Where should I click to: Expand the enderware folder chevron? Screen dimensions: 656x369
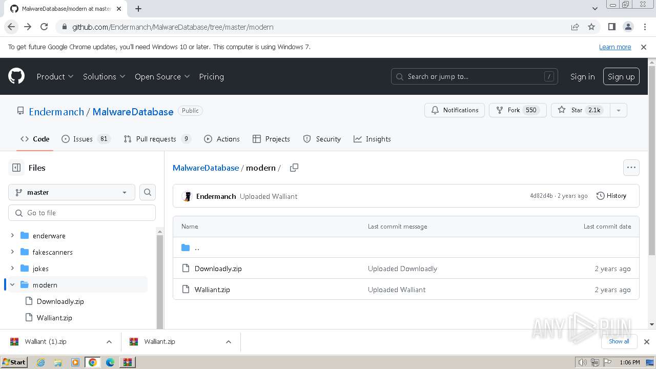12,236
